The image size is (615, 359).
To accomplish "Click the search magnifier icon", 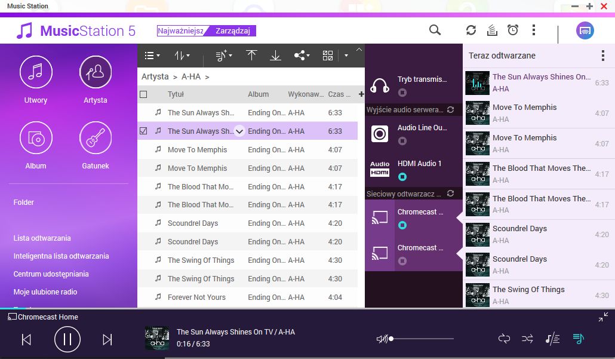I will click(x=435, y=30).
